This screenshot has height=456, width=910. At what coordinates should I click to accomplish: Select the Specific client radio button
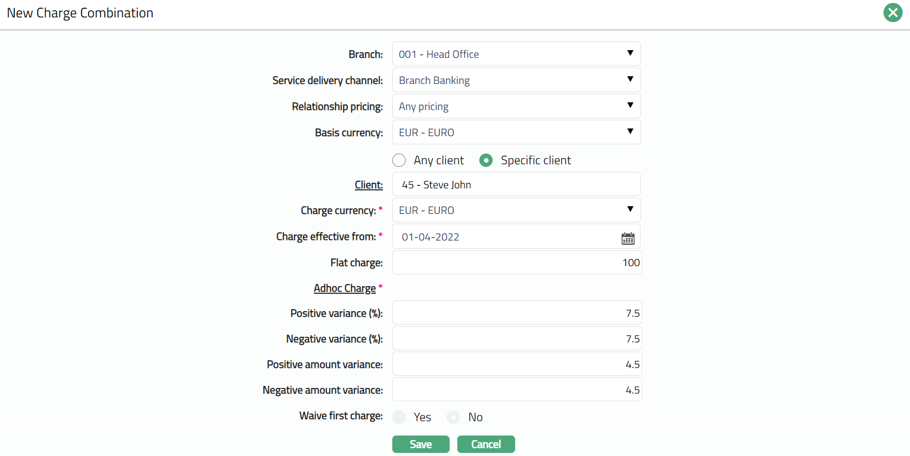point(486,160)
